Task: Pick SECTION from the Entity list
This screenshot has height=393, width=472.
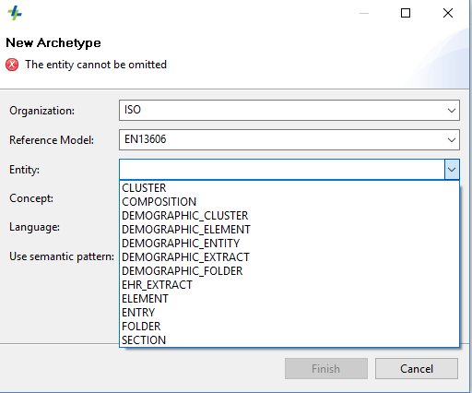Action: 289,340
